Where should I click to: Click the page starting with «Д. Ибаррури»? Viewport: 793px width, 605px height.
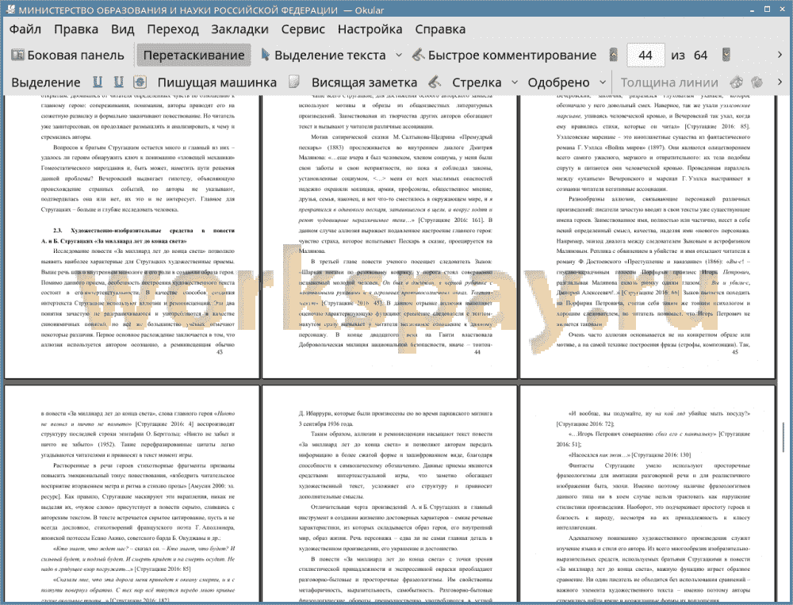click(390, 494)
